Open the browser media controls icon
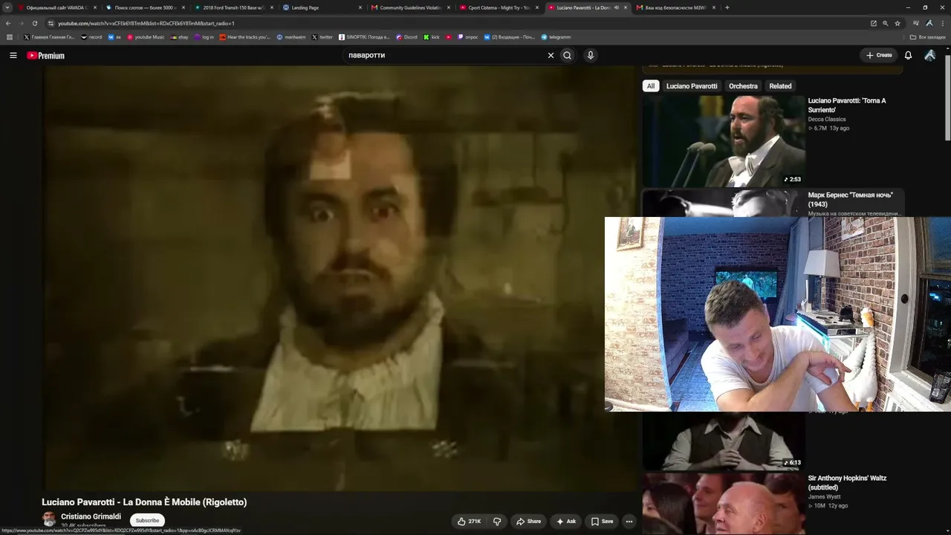951x535 pixels. pos(916,23)
